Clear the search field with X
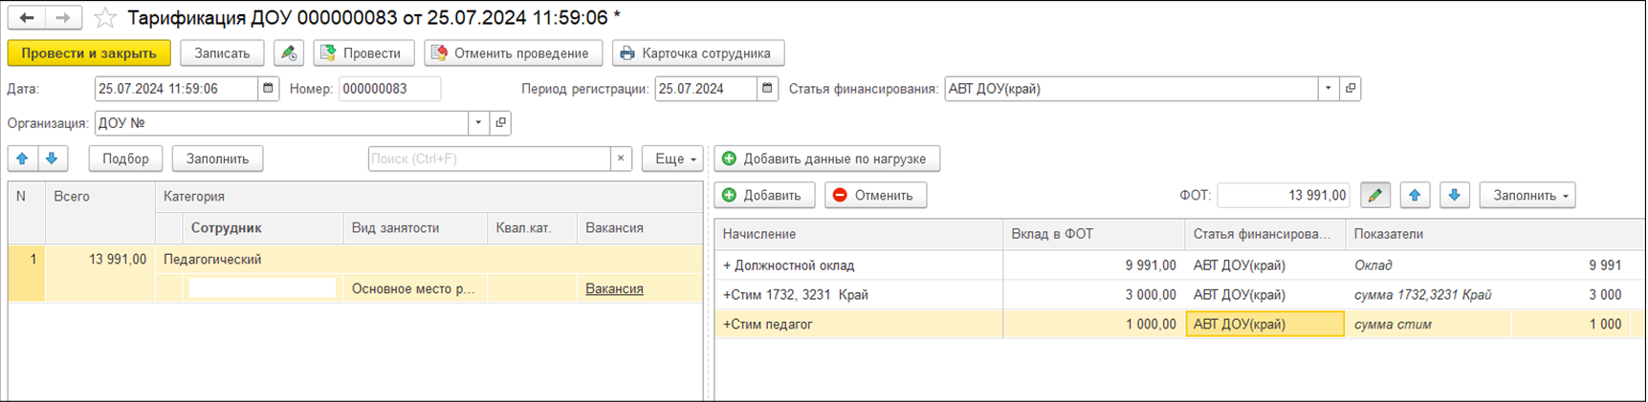This screenshot has width=1648, height=402. 621,159
